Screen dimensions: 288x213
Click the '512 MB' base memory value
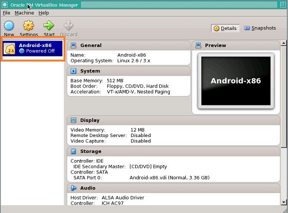point(115,80)
